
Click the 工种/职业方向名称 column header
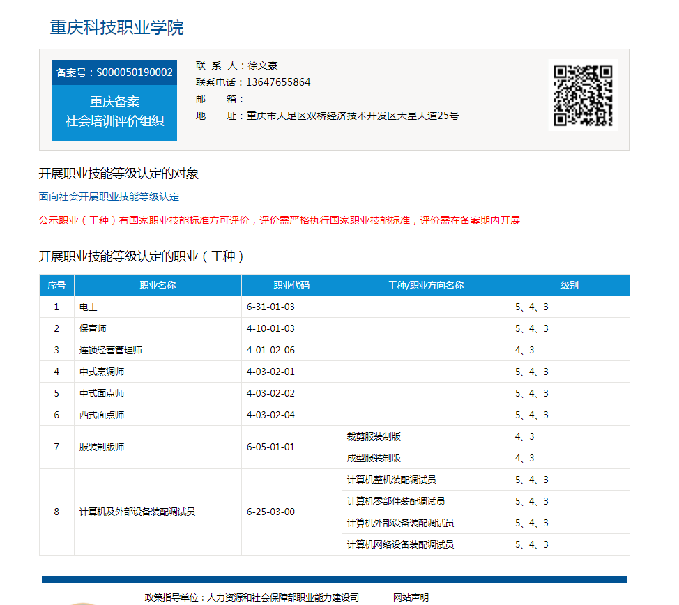point(426,285)
